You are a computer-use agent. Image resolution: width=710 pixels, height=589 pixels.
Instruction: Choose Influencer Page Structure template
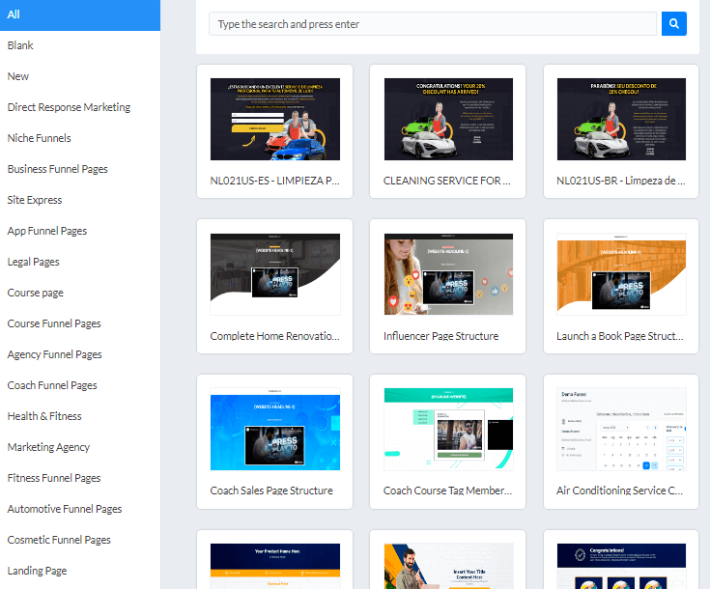tap(448, 274)
